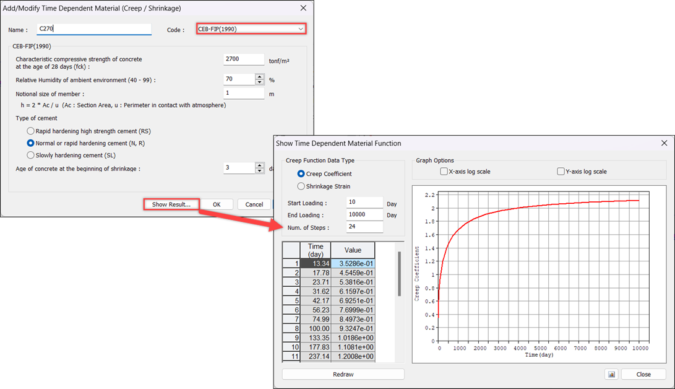Select value cell 1.2008e+00
Screen dimensions: 675x389
(x=353, y=356)
